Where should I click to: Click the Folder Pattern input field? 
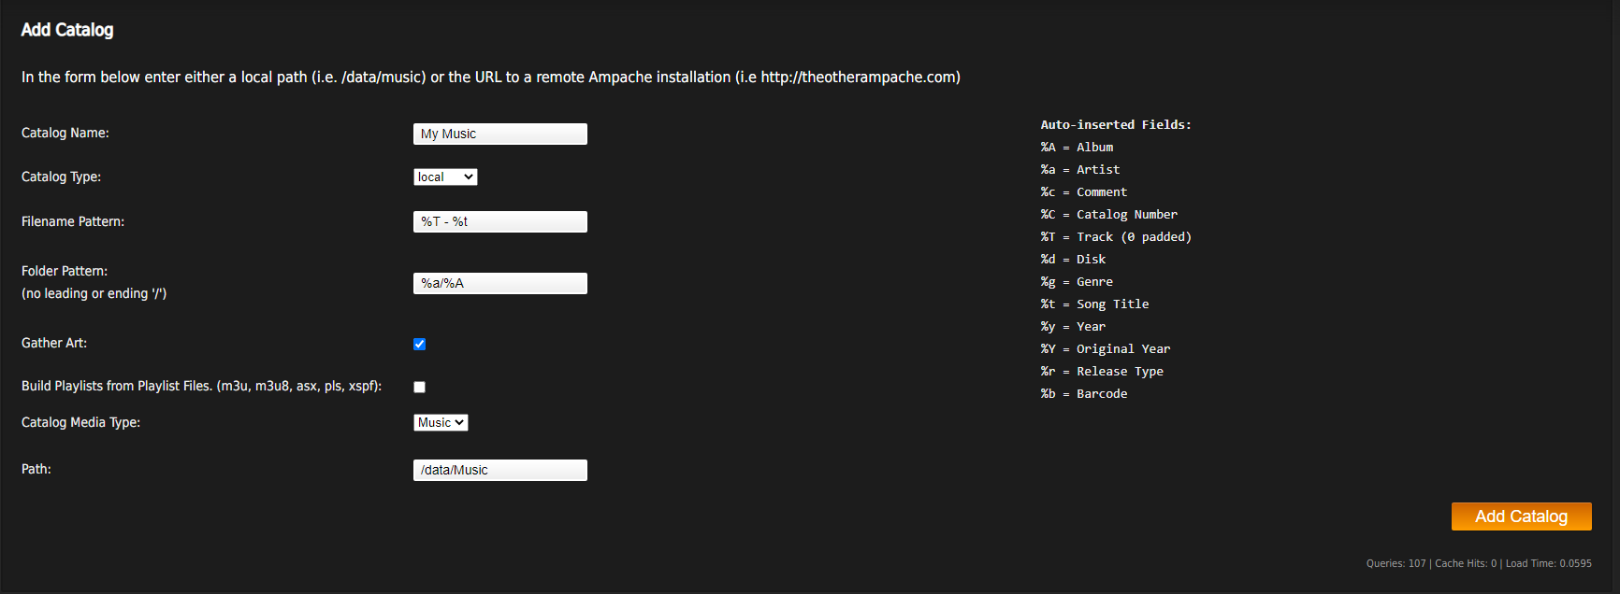499,283
